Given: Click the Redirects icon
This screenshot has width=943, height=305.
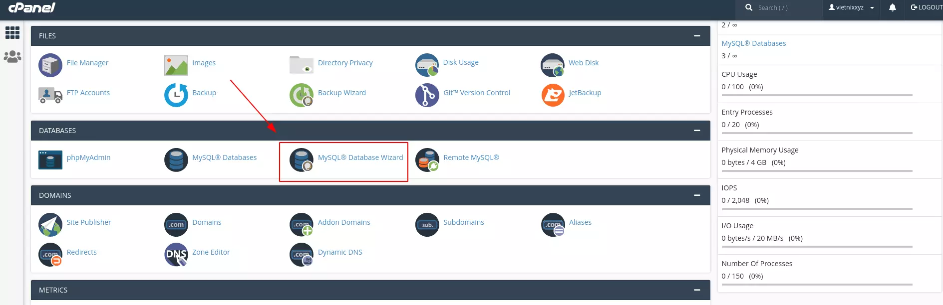Looking at the screenshot, I should pyautogui.click(x=50, y=255).
